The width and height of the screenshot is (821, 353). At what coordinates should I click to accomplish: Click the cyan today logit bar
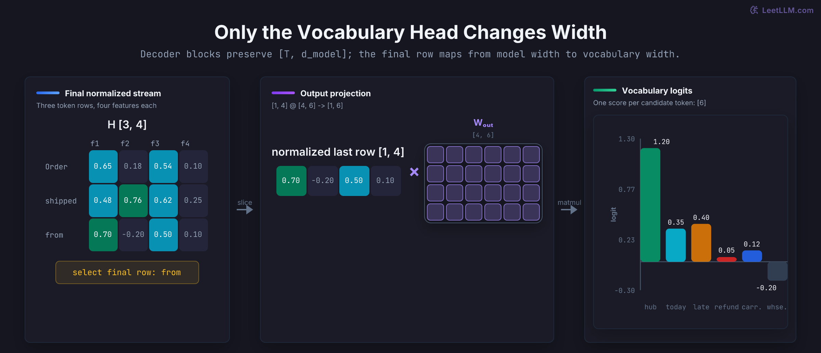click(x=676, y=245)
